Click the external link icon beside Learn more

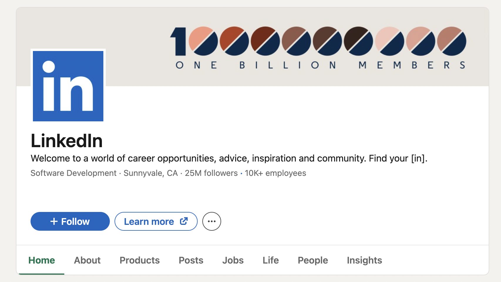pyautogui.click(x=183, y=221)
